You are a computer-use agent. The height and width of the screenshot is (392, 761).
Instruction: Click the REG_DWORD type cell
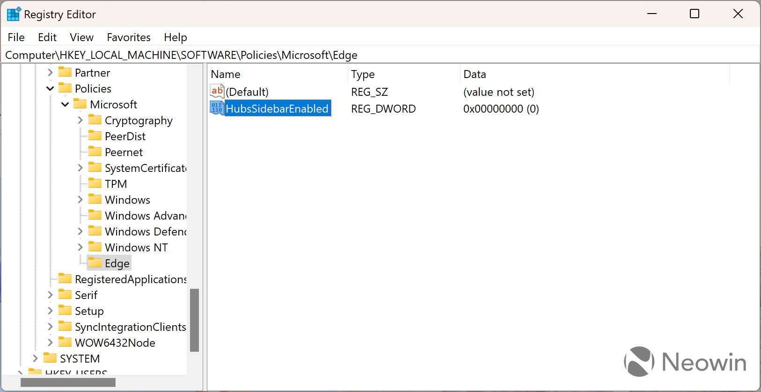tap(383, 108)
